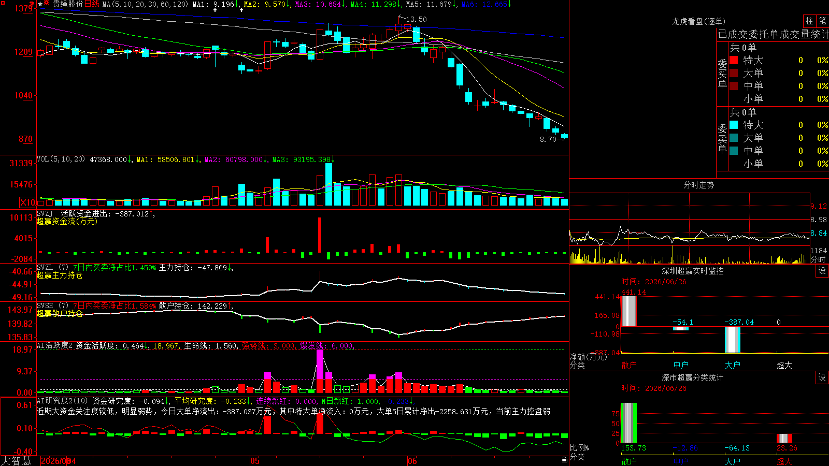The image size is (829, 466).
Task: Click the tallest red bar in SVZJ chart
Action: [x=320, y=235]
